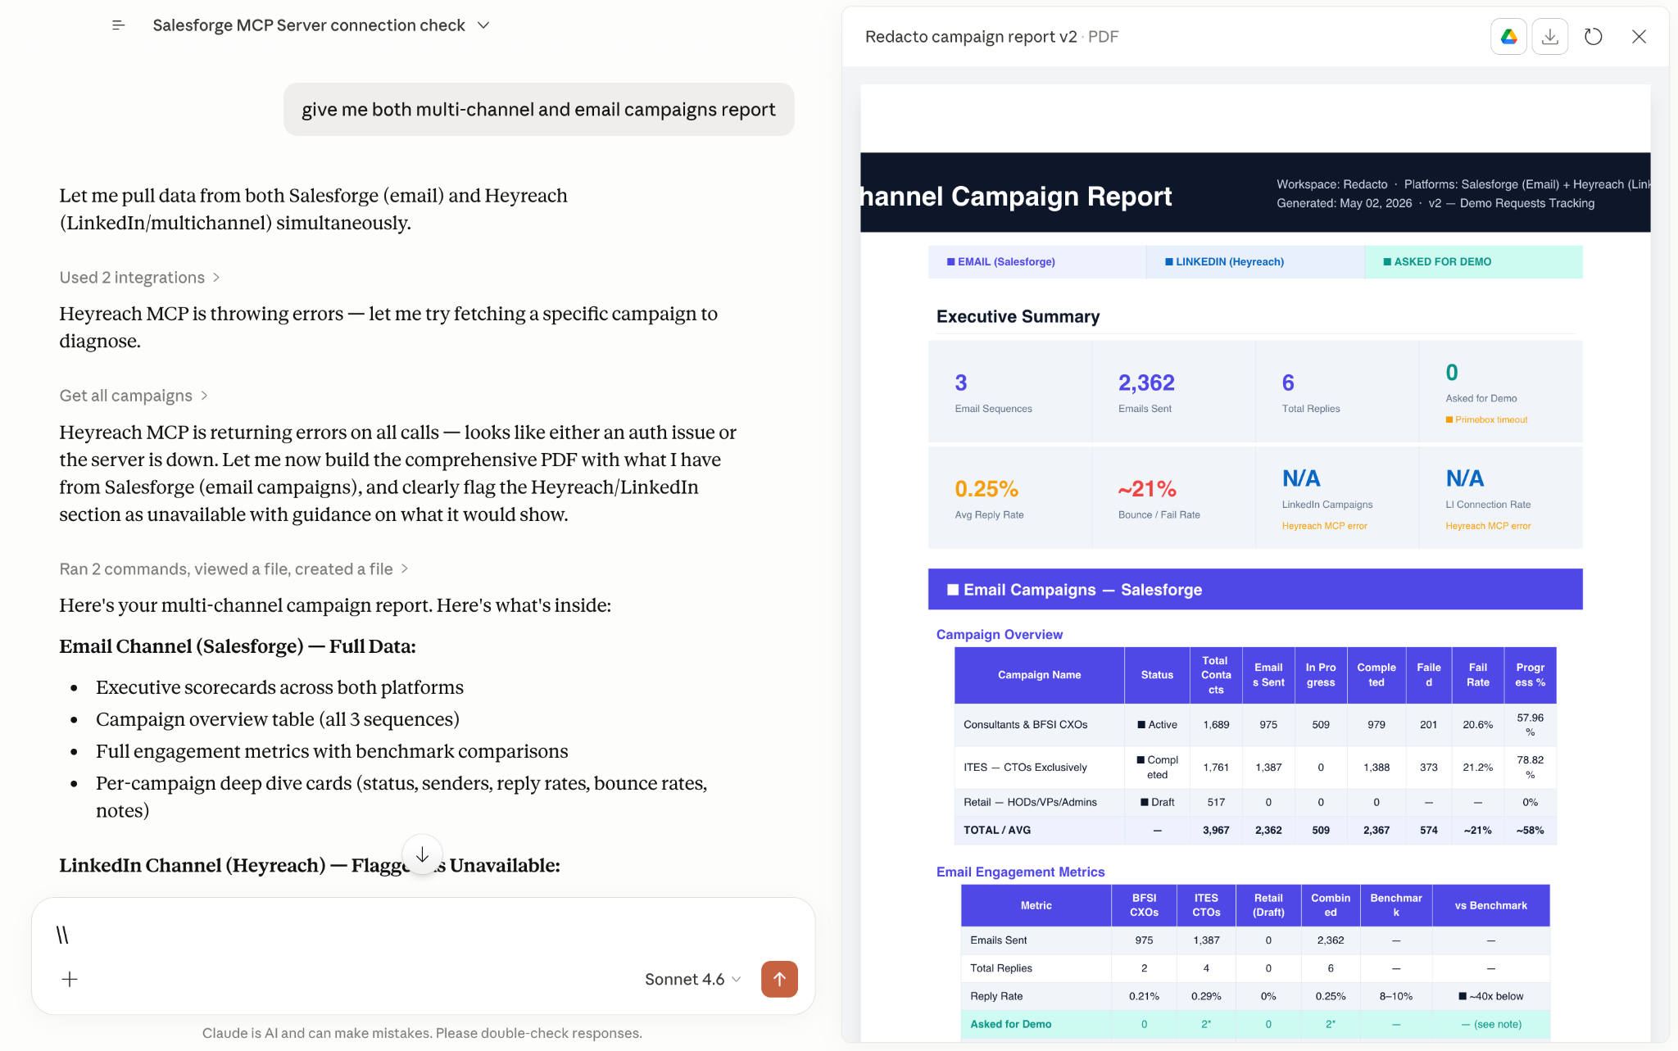Click 'Active' status cell for BFSI CXOs

point(1157,725)
